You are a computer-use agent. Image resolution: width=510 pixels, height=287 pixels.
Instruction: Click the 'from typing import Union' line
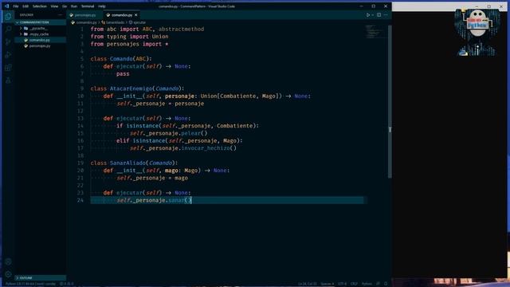[129, 37]
